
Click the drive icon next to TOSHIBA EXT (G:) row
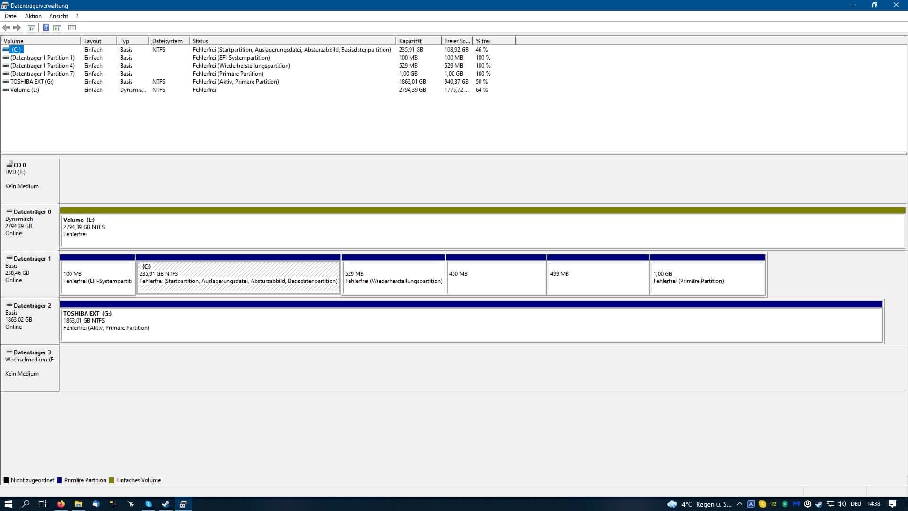coord(6,82)
